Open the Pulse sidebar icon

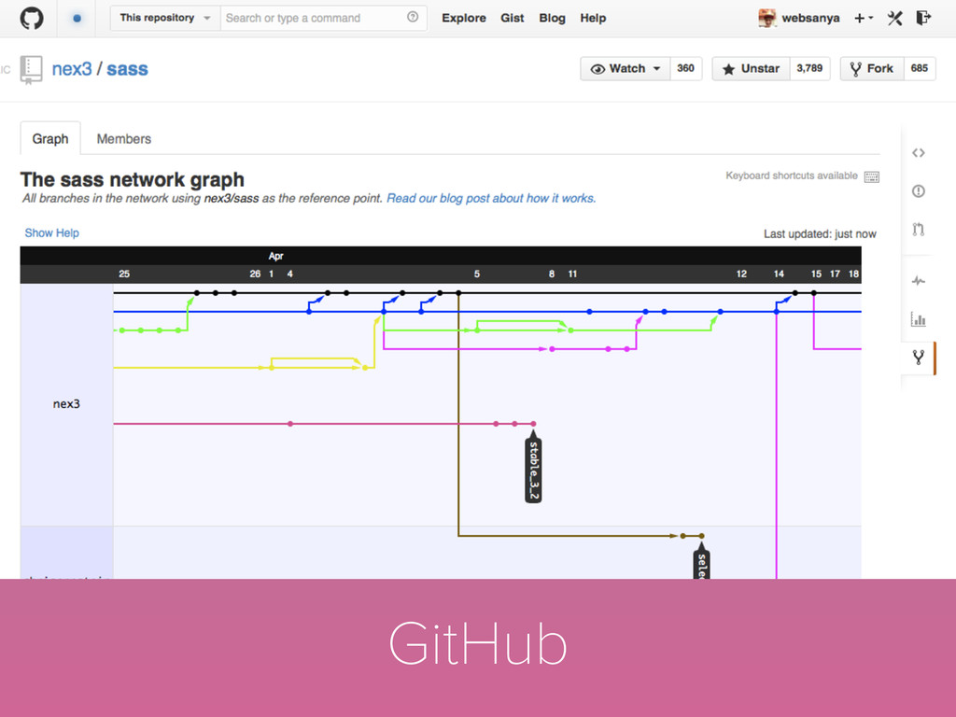point(919,280)
